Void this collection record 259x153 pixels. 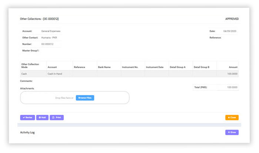tap(42, 117)
